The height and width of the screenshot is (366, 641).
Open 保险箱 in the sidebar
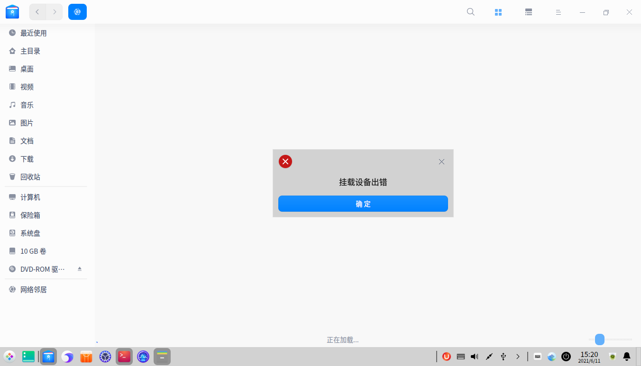tap(47, 215)
